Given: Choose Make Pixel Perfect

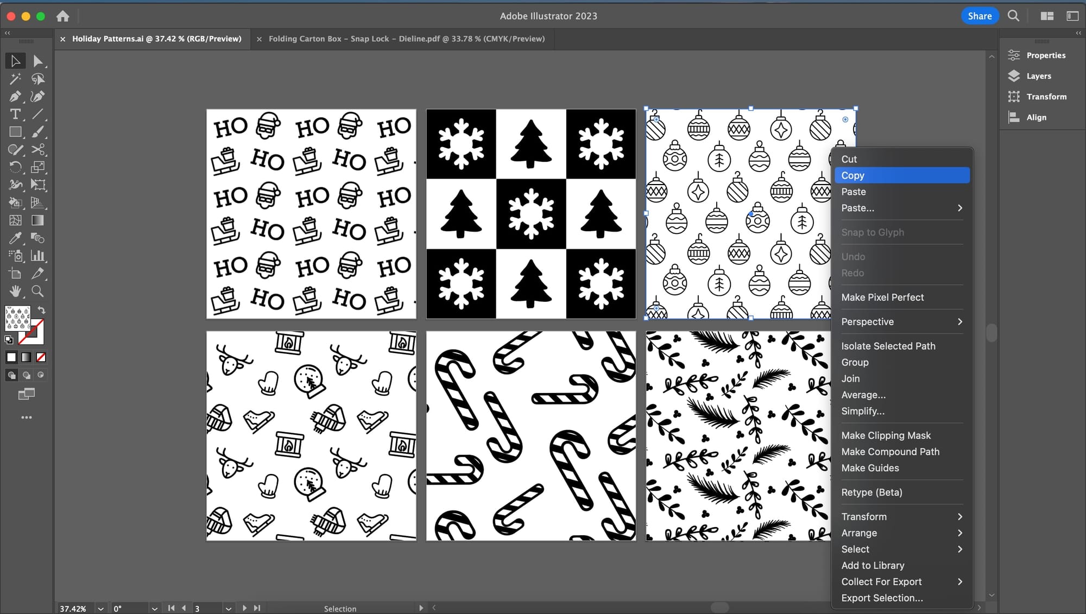Looking at the screenshot, I should click(x=902, y=297).
